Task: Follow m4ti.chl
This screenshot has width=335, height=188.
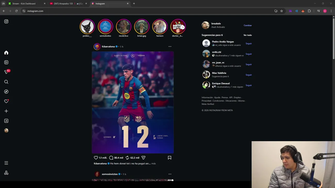Action: tap(249, 54)
